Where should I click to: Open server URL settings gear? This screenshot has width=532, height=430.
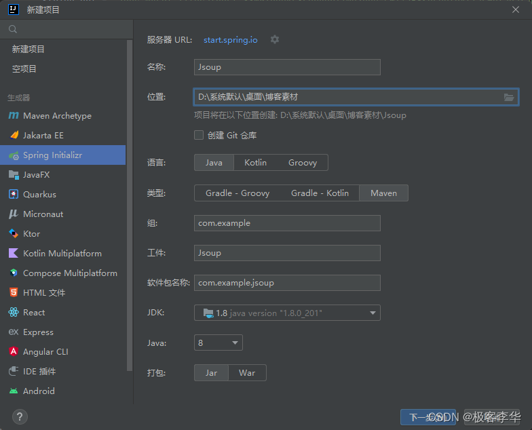(x=275, y=39)
